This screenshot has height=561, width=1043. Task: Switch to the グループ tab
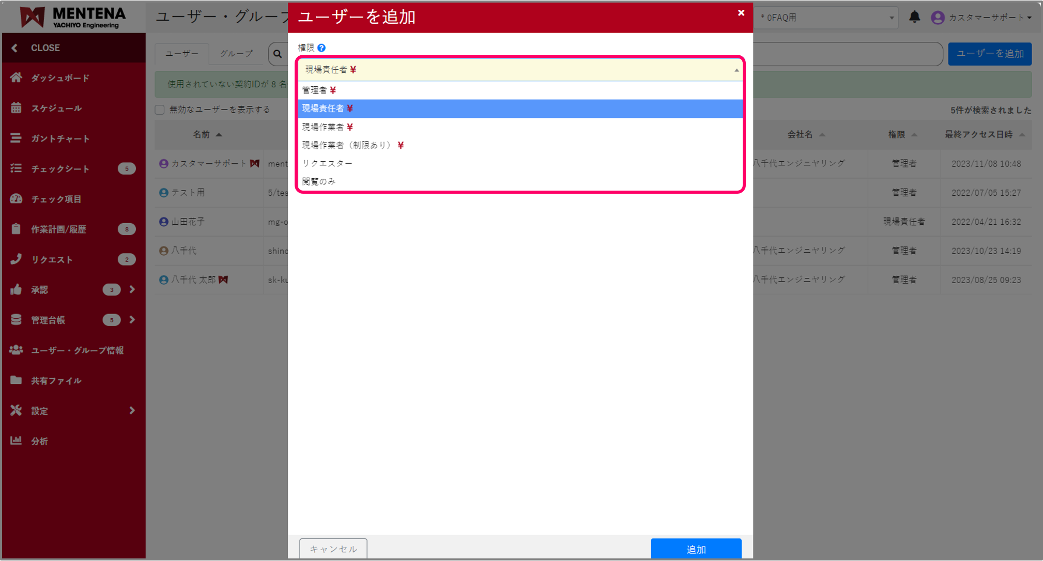236,54
